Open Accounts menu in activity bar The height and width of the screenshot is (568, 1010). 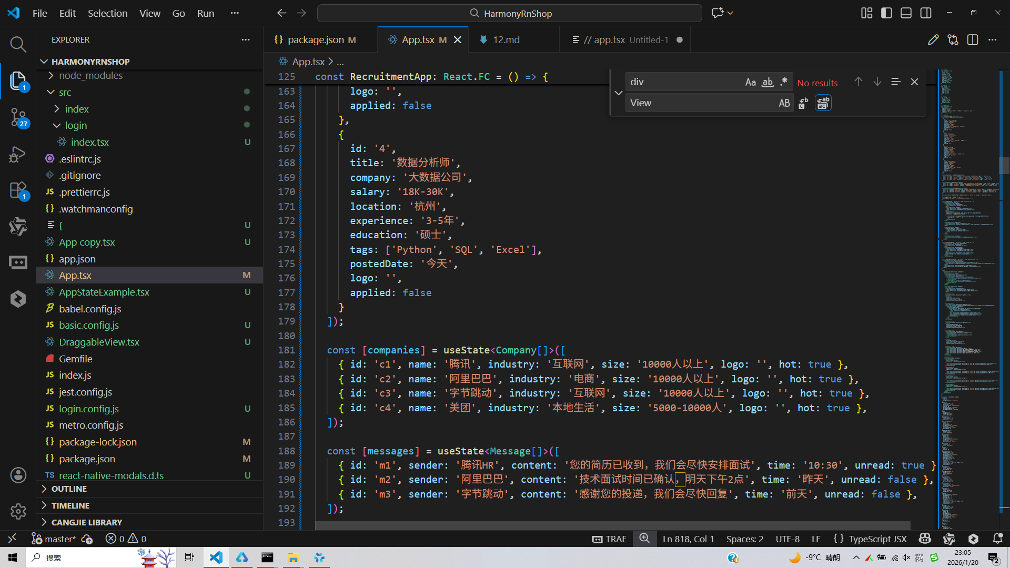[18, 475]
